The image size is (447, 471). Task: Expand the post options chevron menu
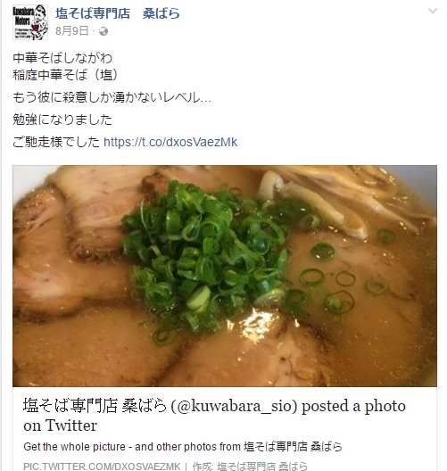click(433, 11)
